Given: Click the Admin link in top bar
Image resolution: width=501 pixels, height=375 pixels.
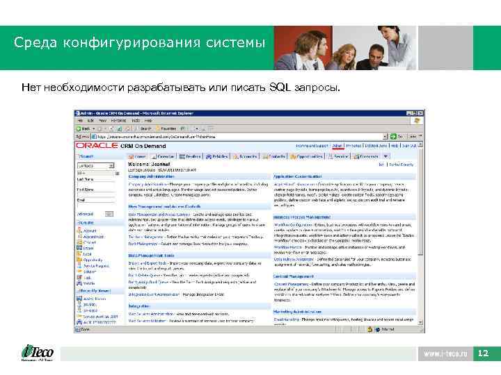Looking at the screenshot, I should pos(337,146).
